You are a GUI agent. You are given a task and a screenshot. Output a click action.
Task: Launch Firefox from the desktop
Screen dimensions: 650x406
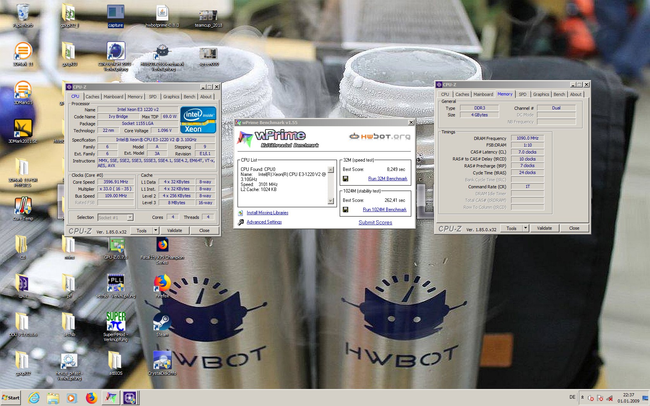(162, 286)
